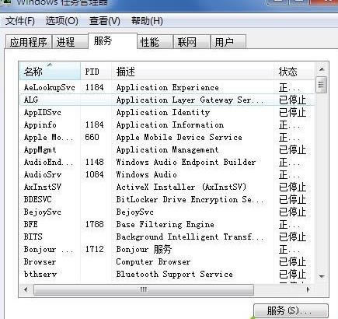Select the Apple Mo... service row
Image resolution: width=338 pixels, height=319 pixels.
[x=167, y=137]
